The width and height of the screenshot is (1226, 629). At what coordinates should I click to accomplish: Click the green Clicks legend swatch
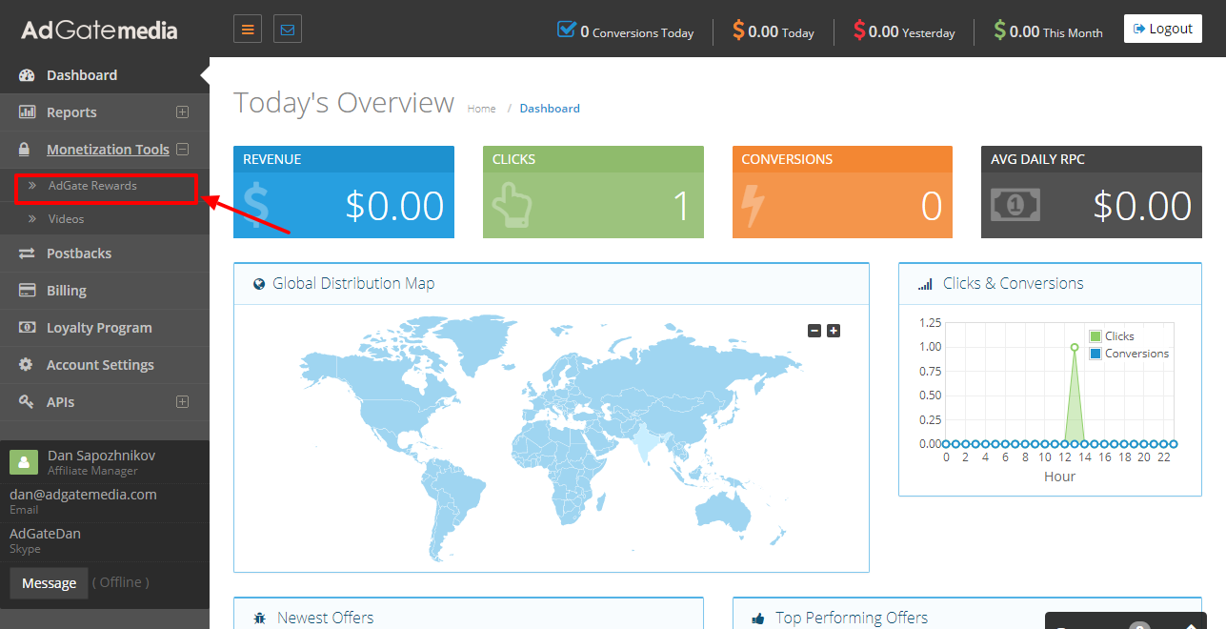click(x=1095, y=336)
